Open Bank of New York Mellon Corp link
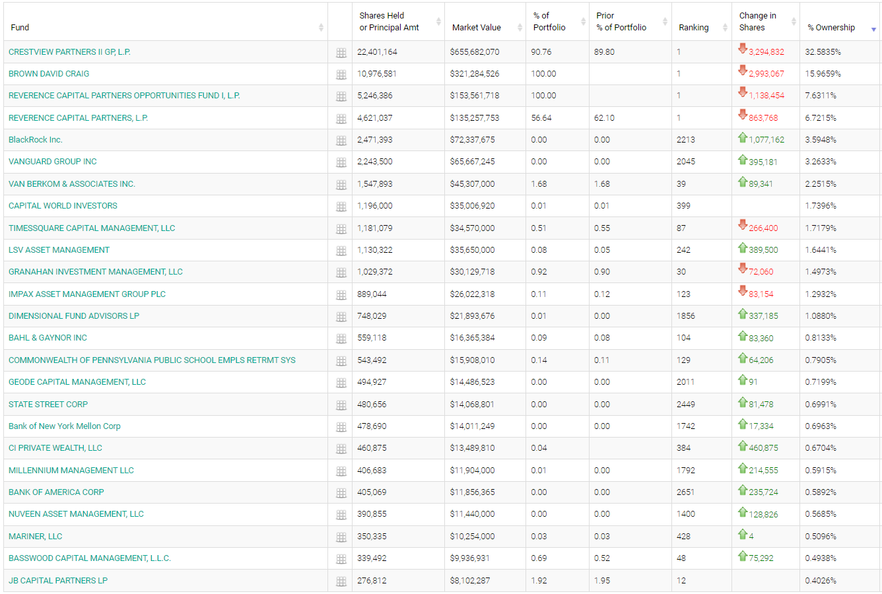Image resolution: width=882 pixels, height=594 pixels. 65,426
